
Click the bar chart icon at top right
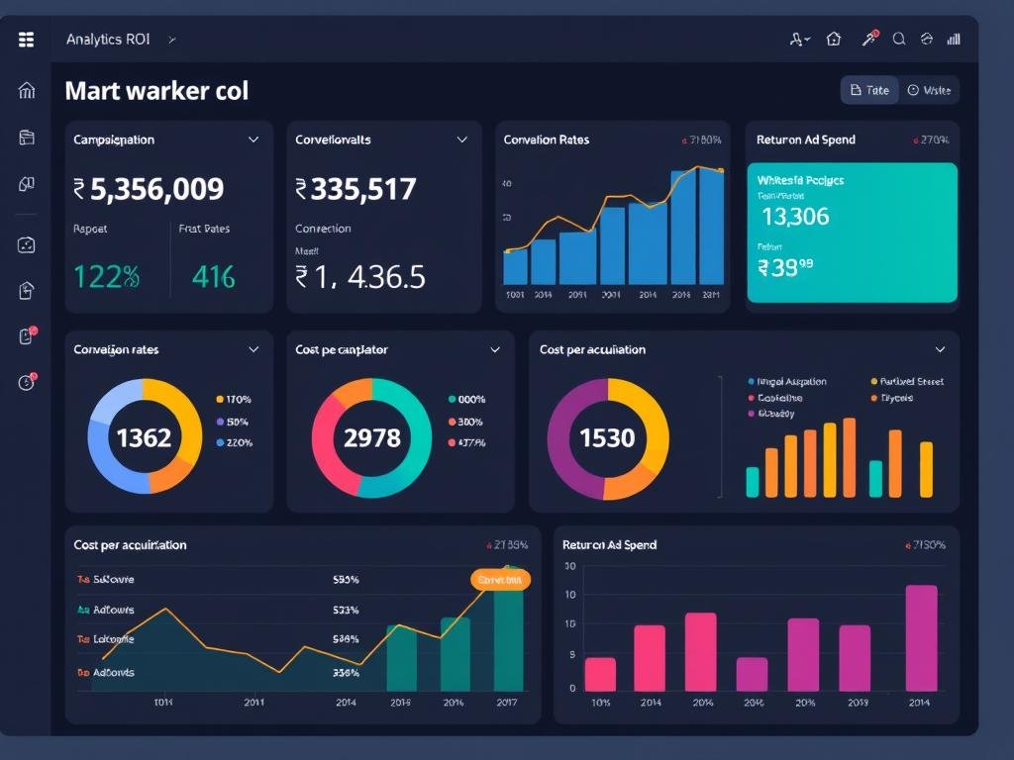953,39
